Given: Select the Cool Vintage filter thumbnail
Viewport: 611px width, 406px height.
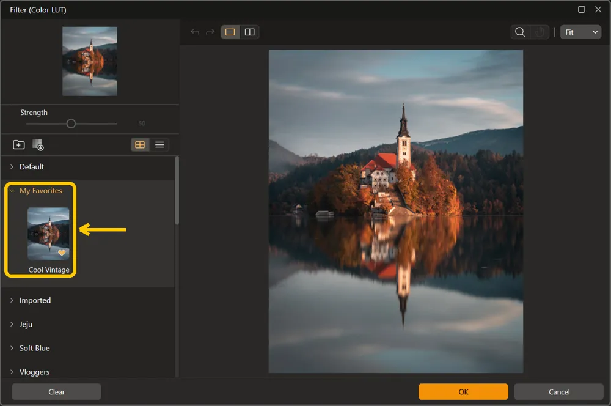Looking at the screenshot, I should pos(48,234).
